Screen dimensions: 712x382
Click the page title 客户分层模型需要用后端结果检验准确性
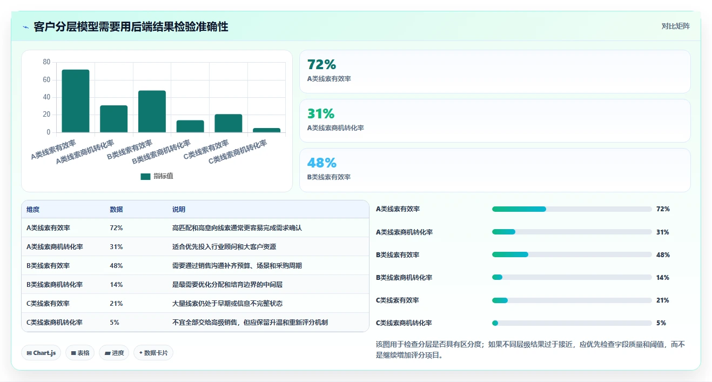point(131,27)
